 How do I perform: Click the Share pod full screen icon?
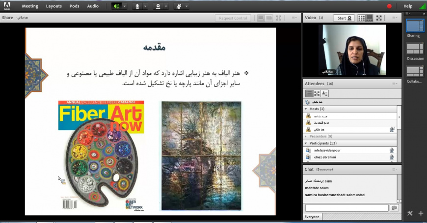278,18
